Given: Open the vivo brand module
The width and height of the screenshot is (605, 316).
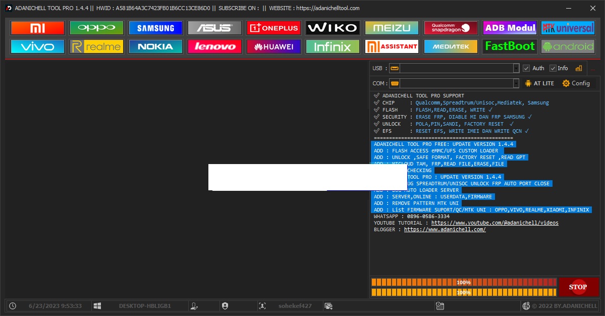Looking at the screenshot, I should [37, 46].
